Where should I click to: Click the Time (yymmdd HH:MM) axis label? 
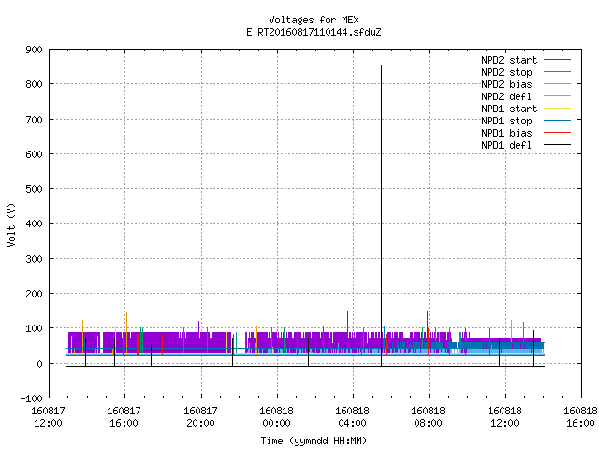point(314,441)
